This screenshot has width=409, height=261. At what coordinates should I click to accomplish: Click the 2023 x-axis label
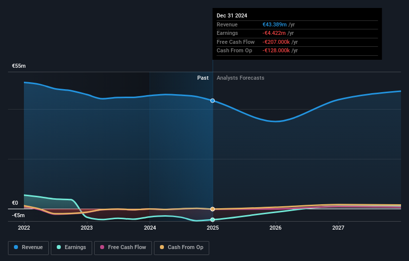pos(87,228)
